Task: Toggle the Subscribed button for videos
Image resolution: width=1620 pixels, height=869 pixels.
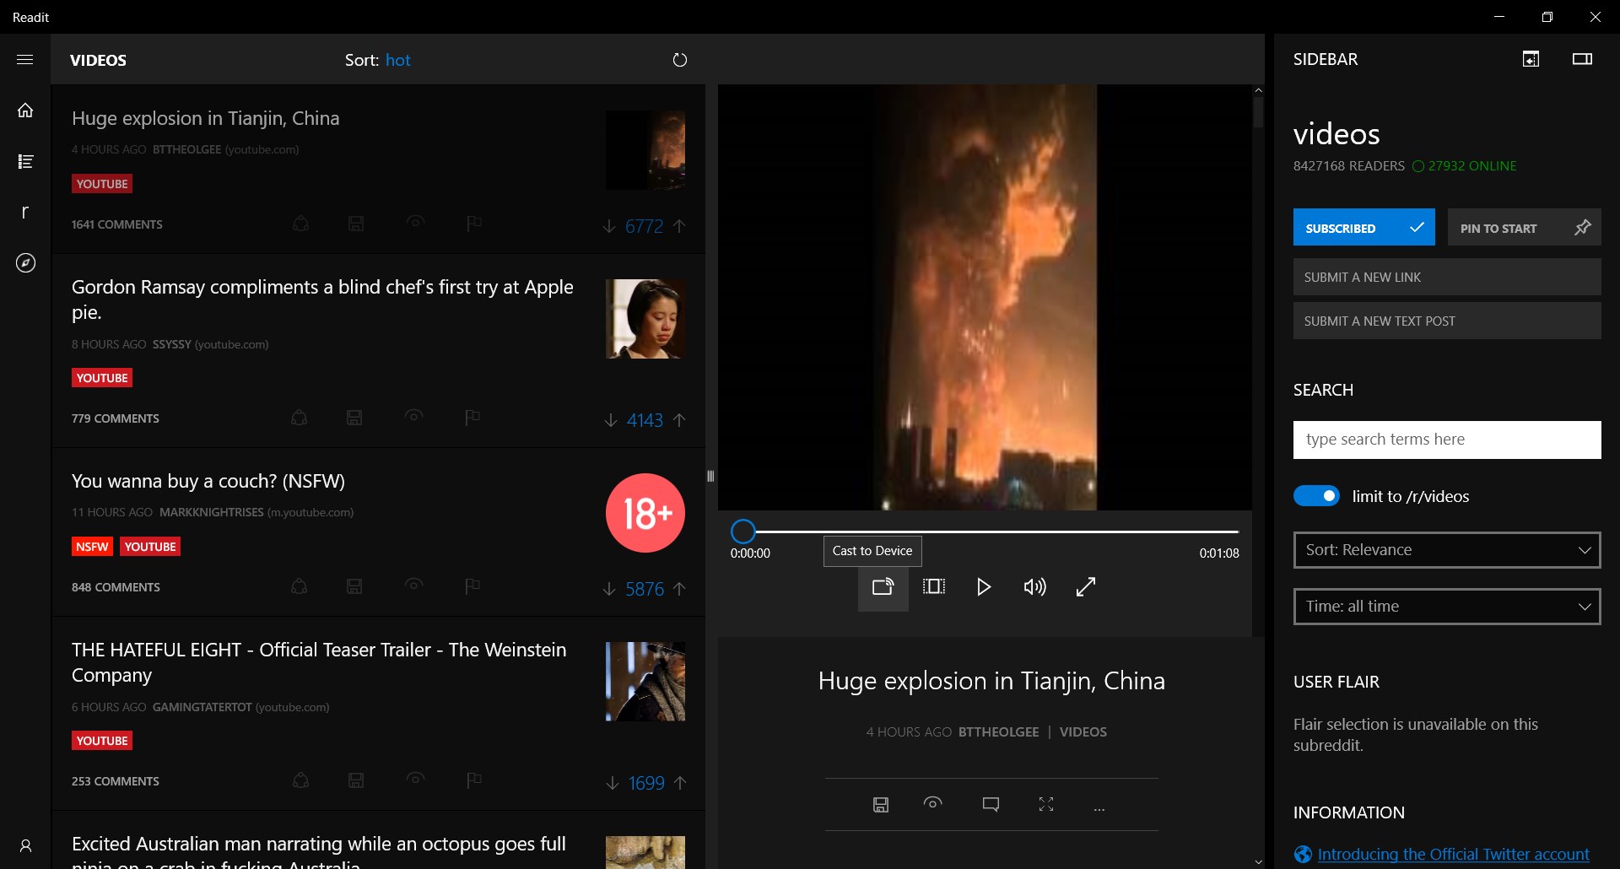Action: click(x=1363, y=228)
